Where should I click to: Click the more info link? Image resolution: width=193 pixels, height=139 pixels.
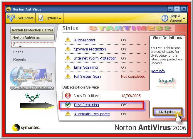pos(158,71)
